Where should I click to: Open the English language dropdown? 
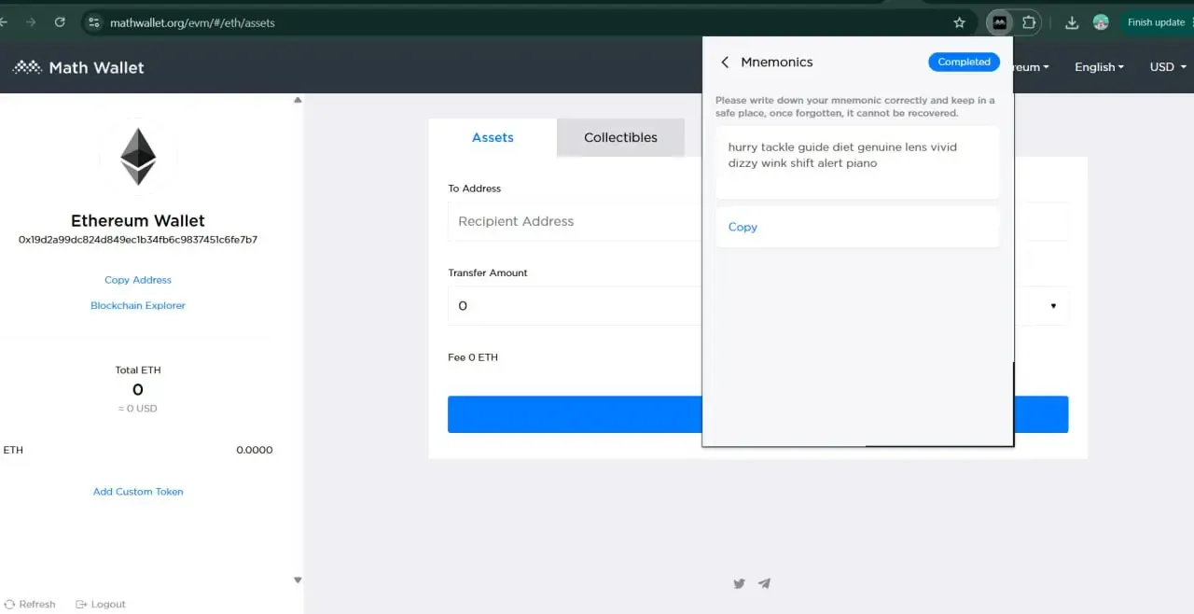1099,67
